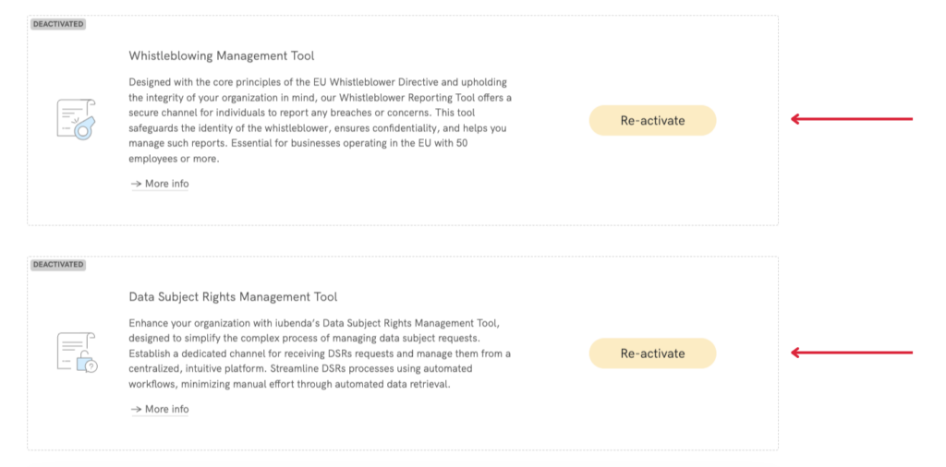Screen dimensions: 946x467
Task: Click the DEACTIVATED badge on Whistleblowing card
Action: (58, 24)
